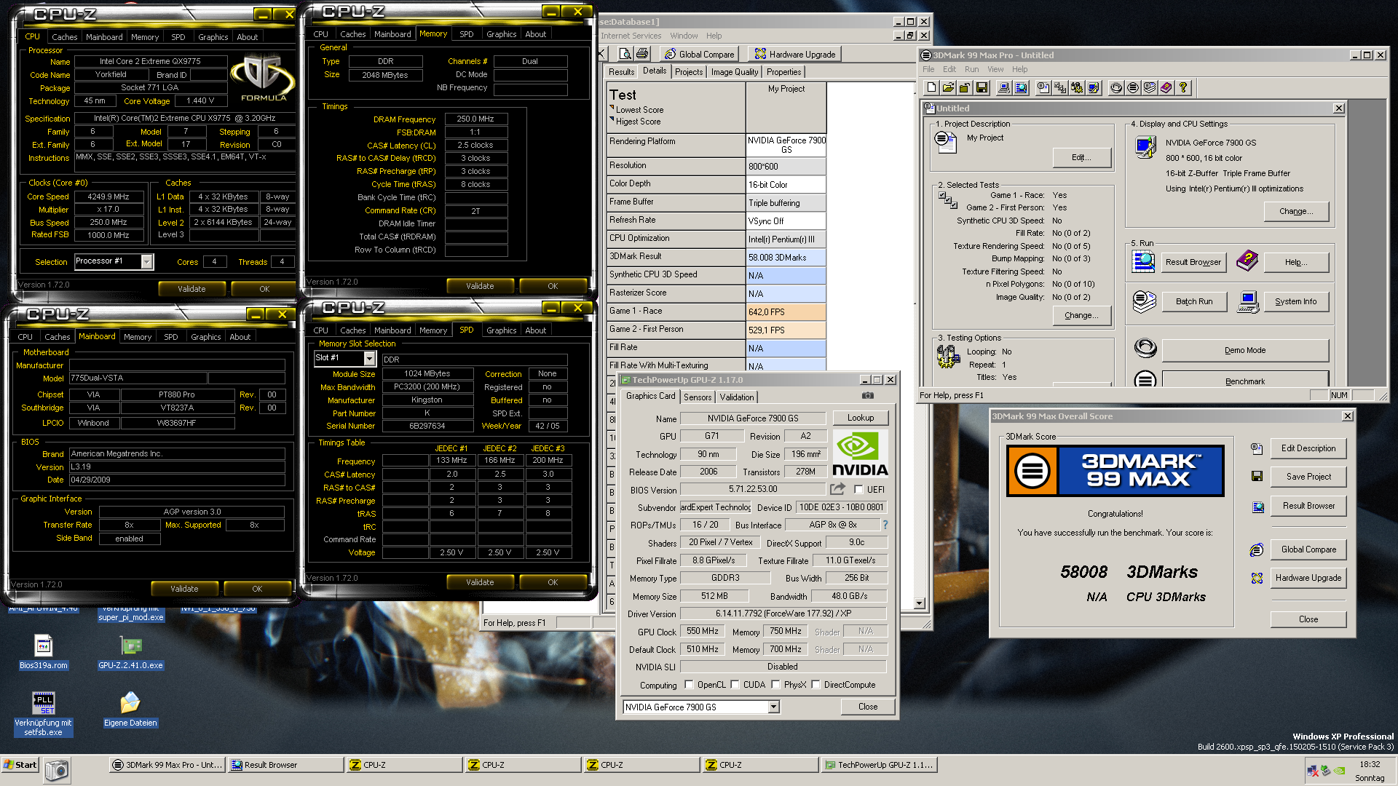The image size is (1398, 786).
Task: Switch to the Validation tab in GPU-Z
Action: point(737,397)
